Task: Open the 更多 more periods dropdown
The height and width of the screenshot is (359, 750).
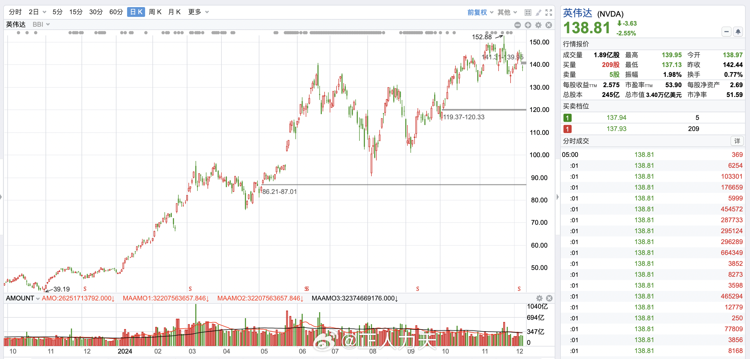Action: click(198, 12)
